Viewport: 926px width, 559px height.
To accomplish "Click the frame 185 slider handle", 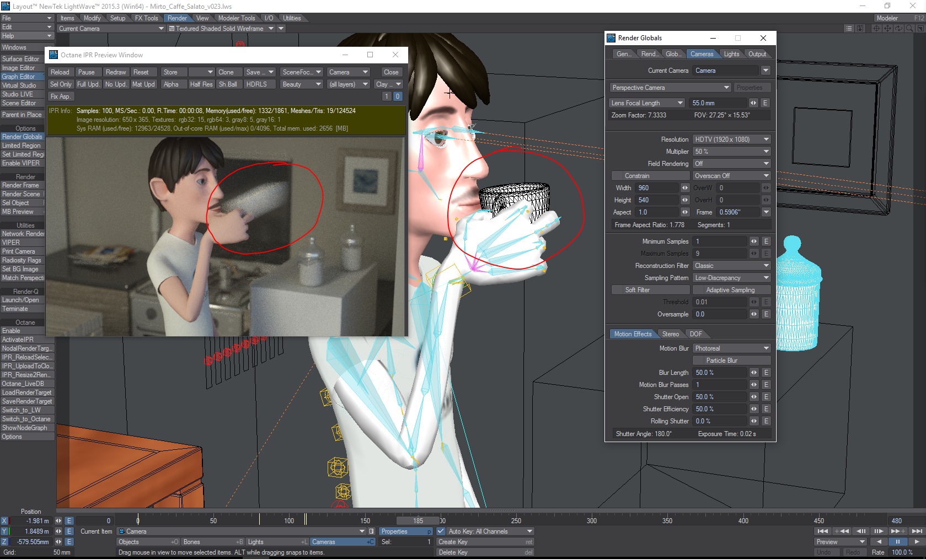I will pos(418,520).
